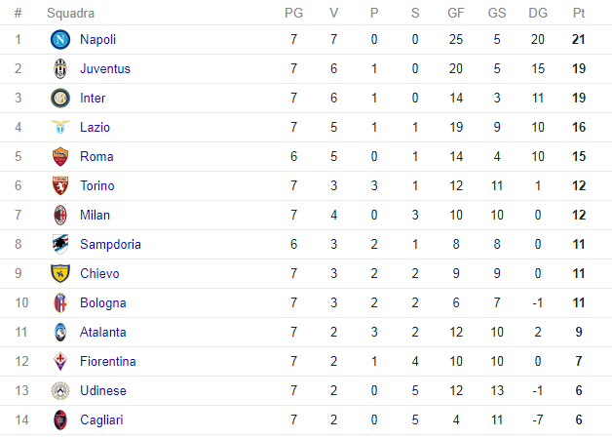The height and width of the screenshot is (439, 612).
Task: Click the Milan club crest icon
Action: (x=60, y=216)
